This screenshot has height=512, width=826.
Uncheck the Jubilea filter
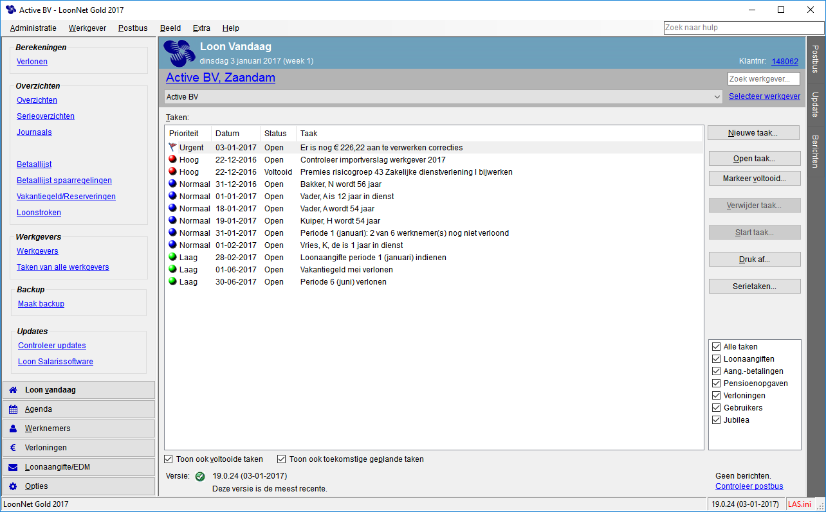pos(716,419)
